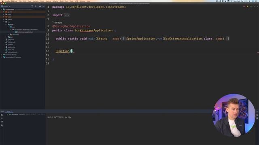The width and height of the screenshot is (259, 145).
Task: Open the VCS menu
Action: [x=76, y=1]
